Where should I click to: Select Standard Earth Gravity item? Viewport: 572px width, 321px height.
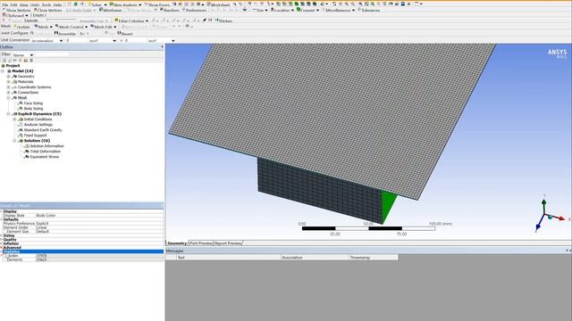point(43,130)
